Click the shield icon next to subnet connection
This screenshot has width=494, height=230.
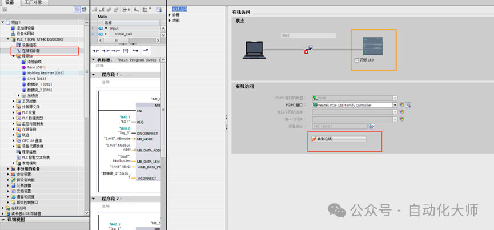click(401, 112)
